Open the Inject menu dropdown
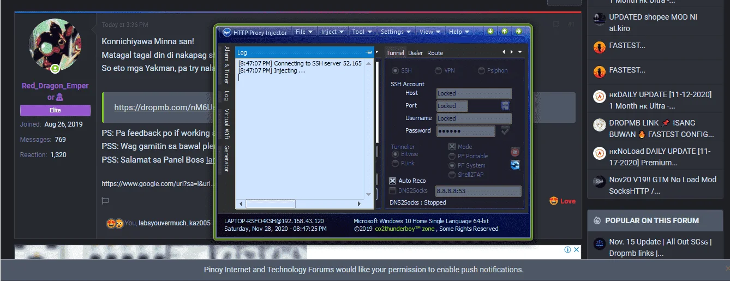730x281 pixels. tap(332, 32)
